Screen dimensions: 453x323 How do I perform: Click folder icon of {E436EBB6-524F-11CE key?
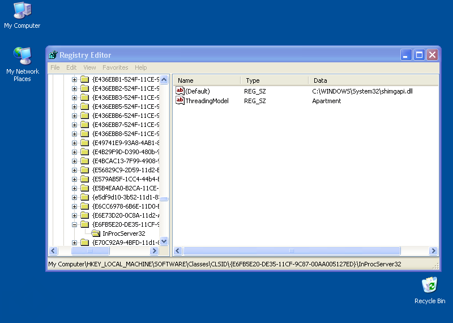click(x=84, y=116)
